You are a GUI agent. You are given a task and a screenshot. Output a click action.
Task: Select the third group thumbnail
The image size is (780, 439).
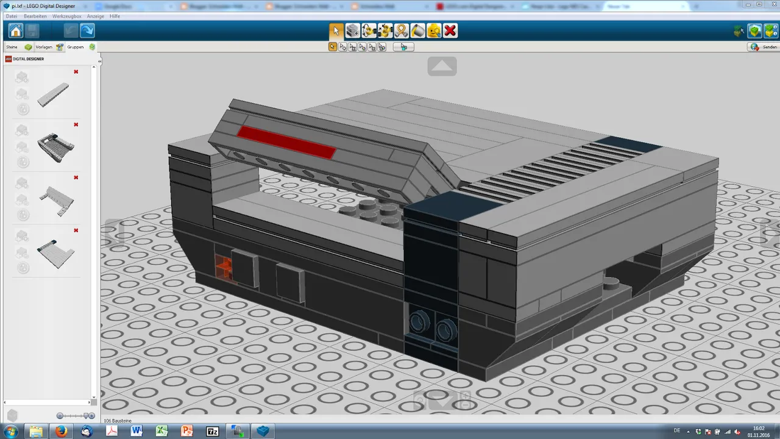pos(57,201)
